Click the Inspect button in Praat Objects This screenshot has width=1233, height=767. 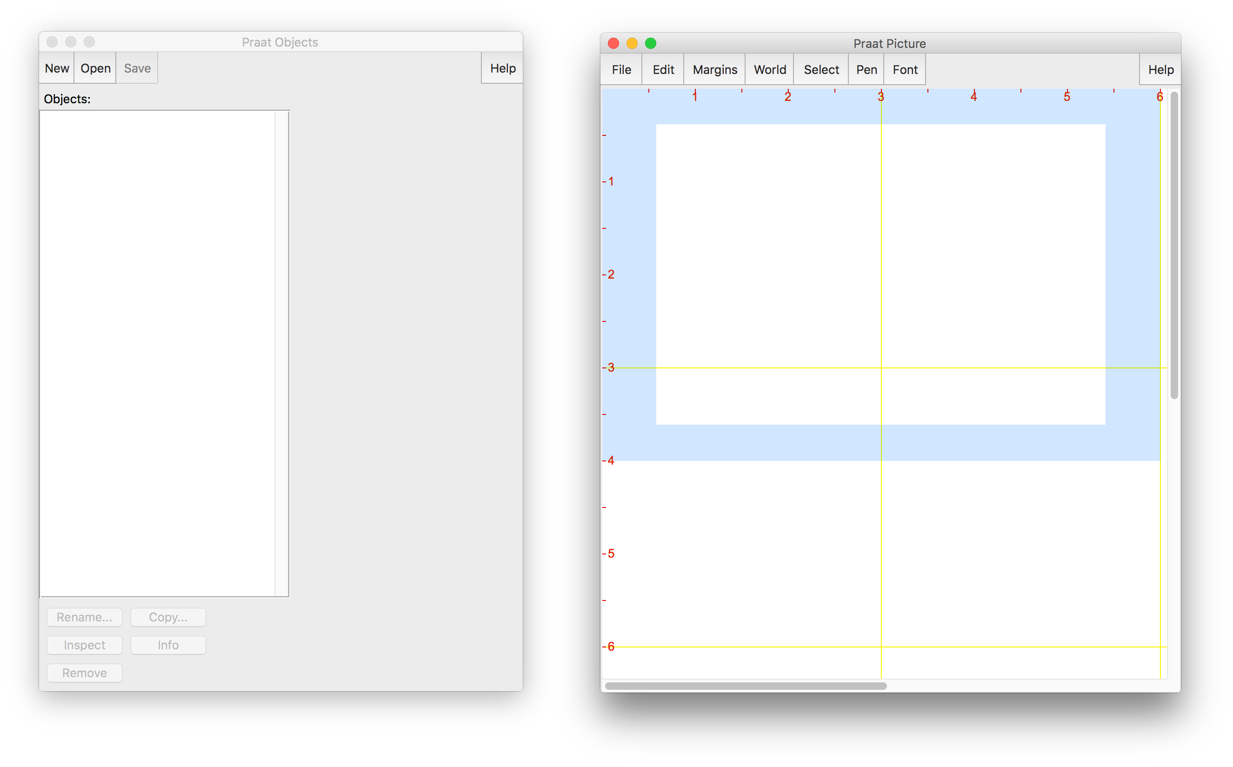click(85, 644)
